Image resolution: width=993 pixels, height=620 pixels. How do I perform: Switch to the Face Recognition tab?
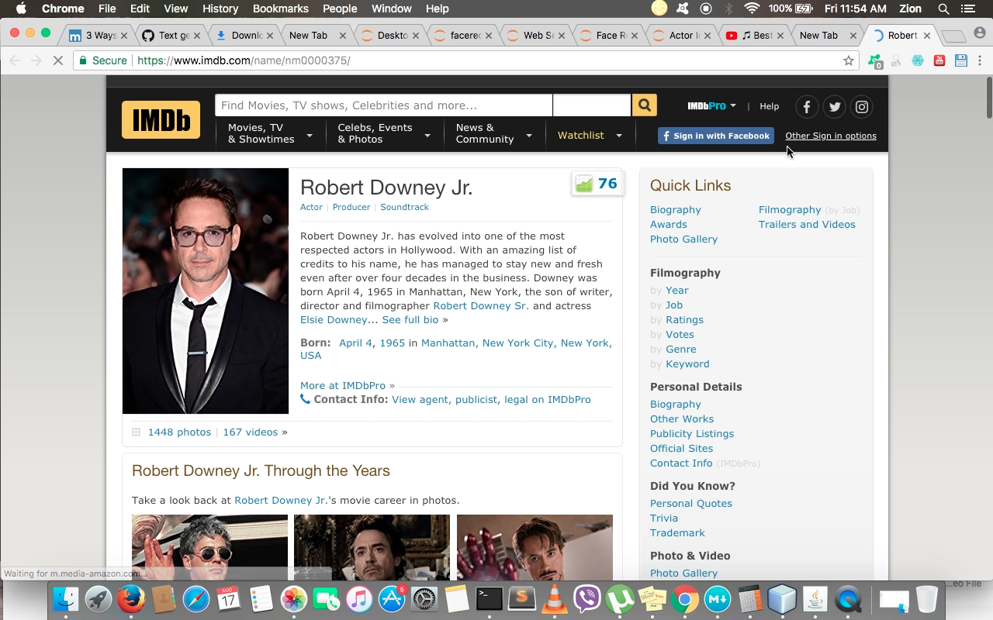610,36
